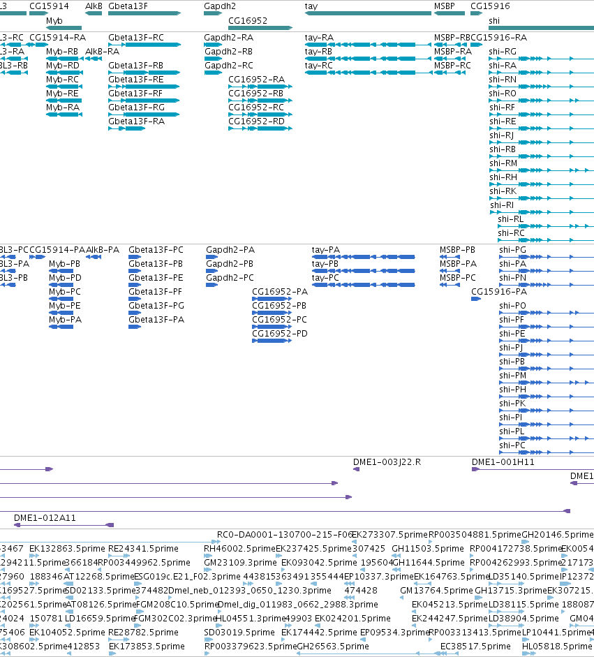Click the Gbeta13F gene label

(x=128, y=6)
